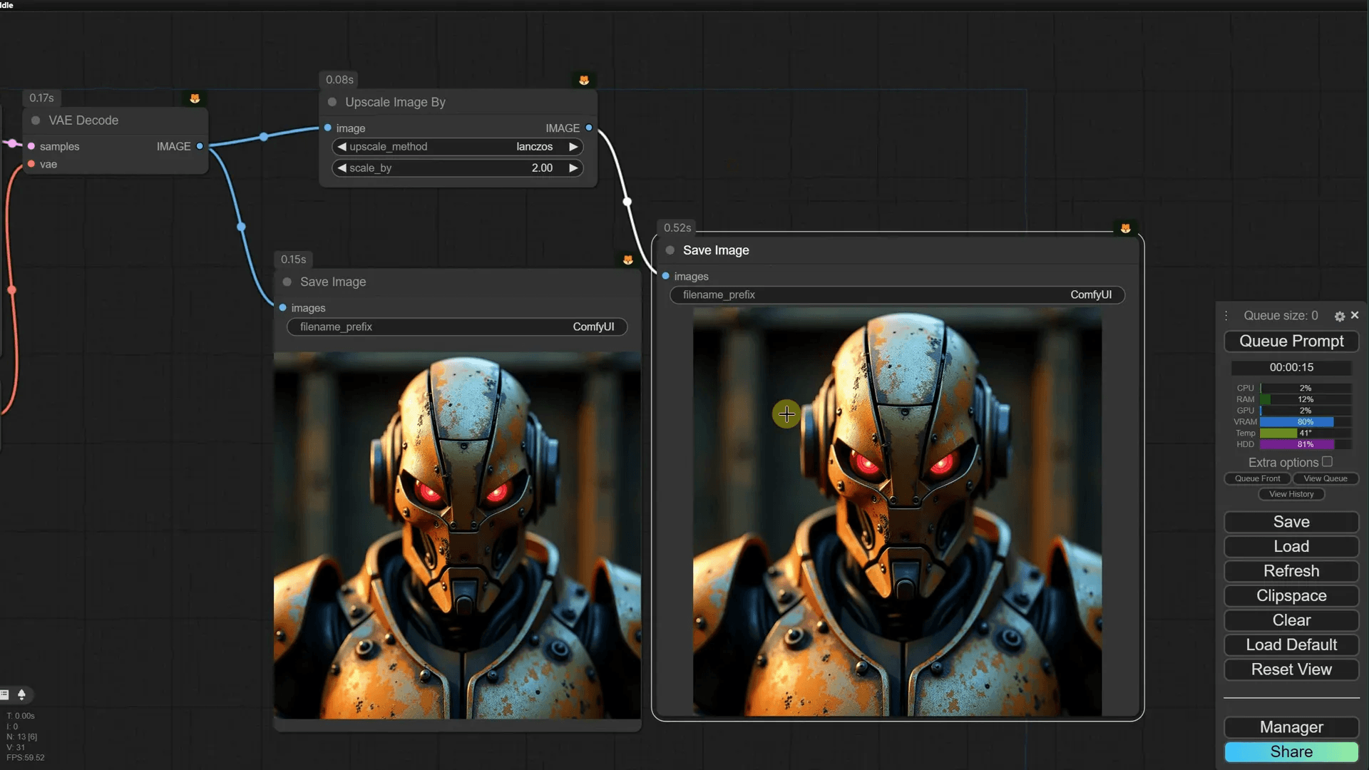Click the rocket icon at bottom left
The width and height of the screenshot is (1369, 770).
pos(21,694)
